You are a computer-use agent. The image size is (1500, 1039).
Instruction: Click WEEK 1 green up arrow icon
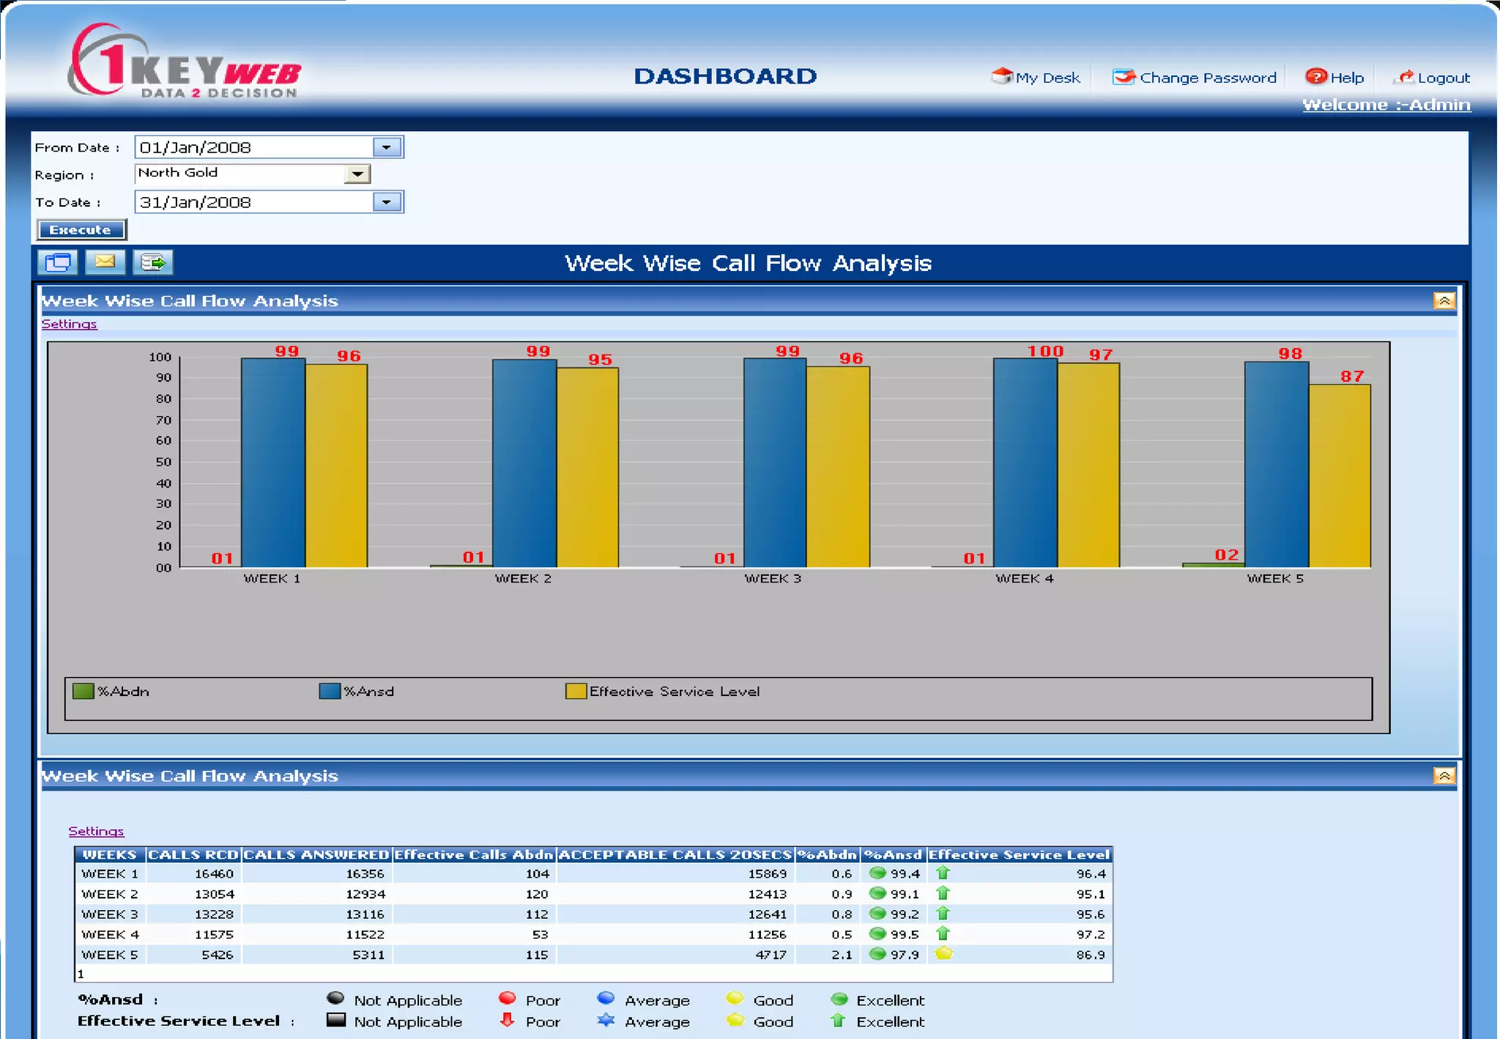pyautogui.click(x=943, y=873)
